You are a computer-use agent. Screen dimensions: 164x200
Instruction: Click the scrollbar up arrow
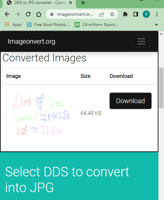pyautogui.click(x=161, y=34)
